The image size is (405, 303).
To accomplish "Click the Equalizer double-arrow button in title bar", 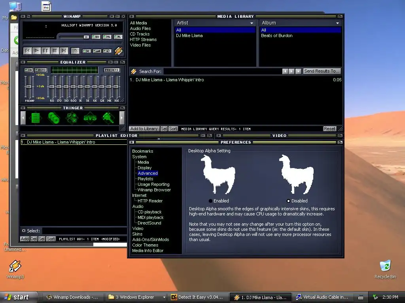I will click(110, 62).
